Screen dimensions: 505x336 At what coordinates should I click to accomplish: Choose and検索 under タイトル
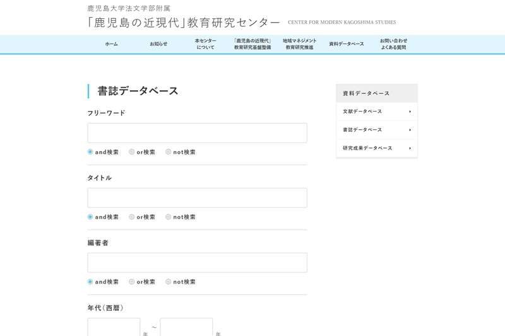(90, 217)
